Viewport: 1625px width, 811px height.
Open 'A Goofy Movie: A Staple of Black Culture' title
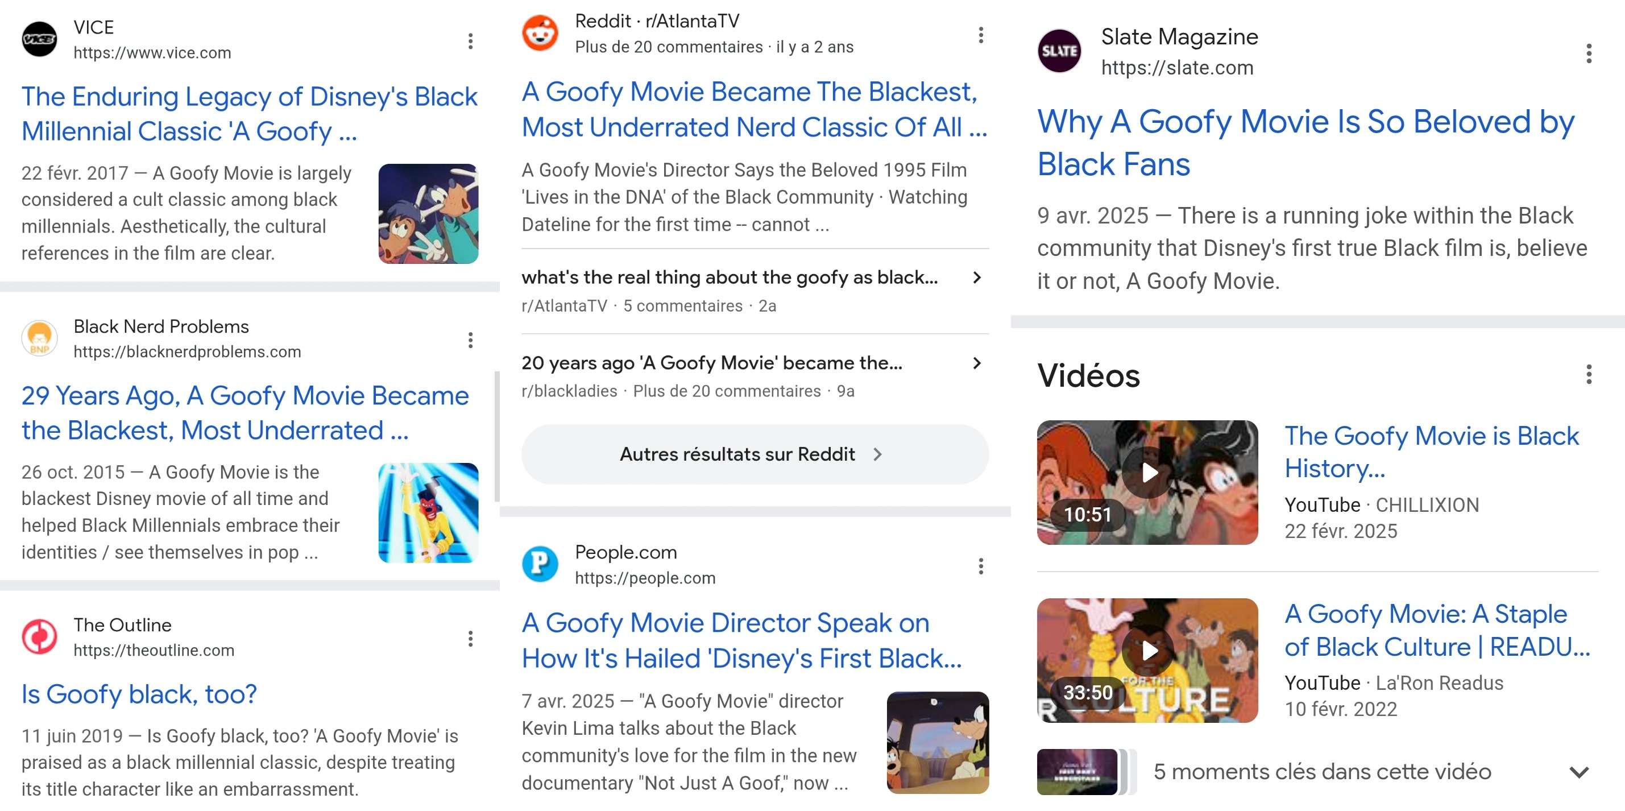point(1437,630)
